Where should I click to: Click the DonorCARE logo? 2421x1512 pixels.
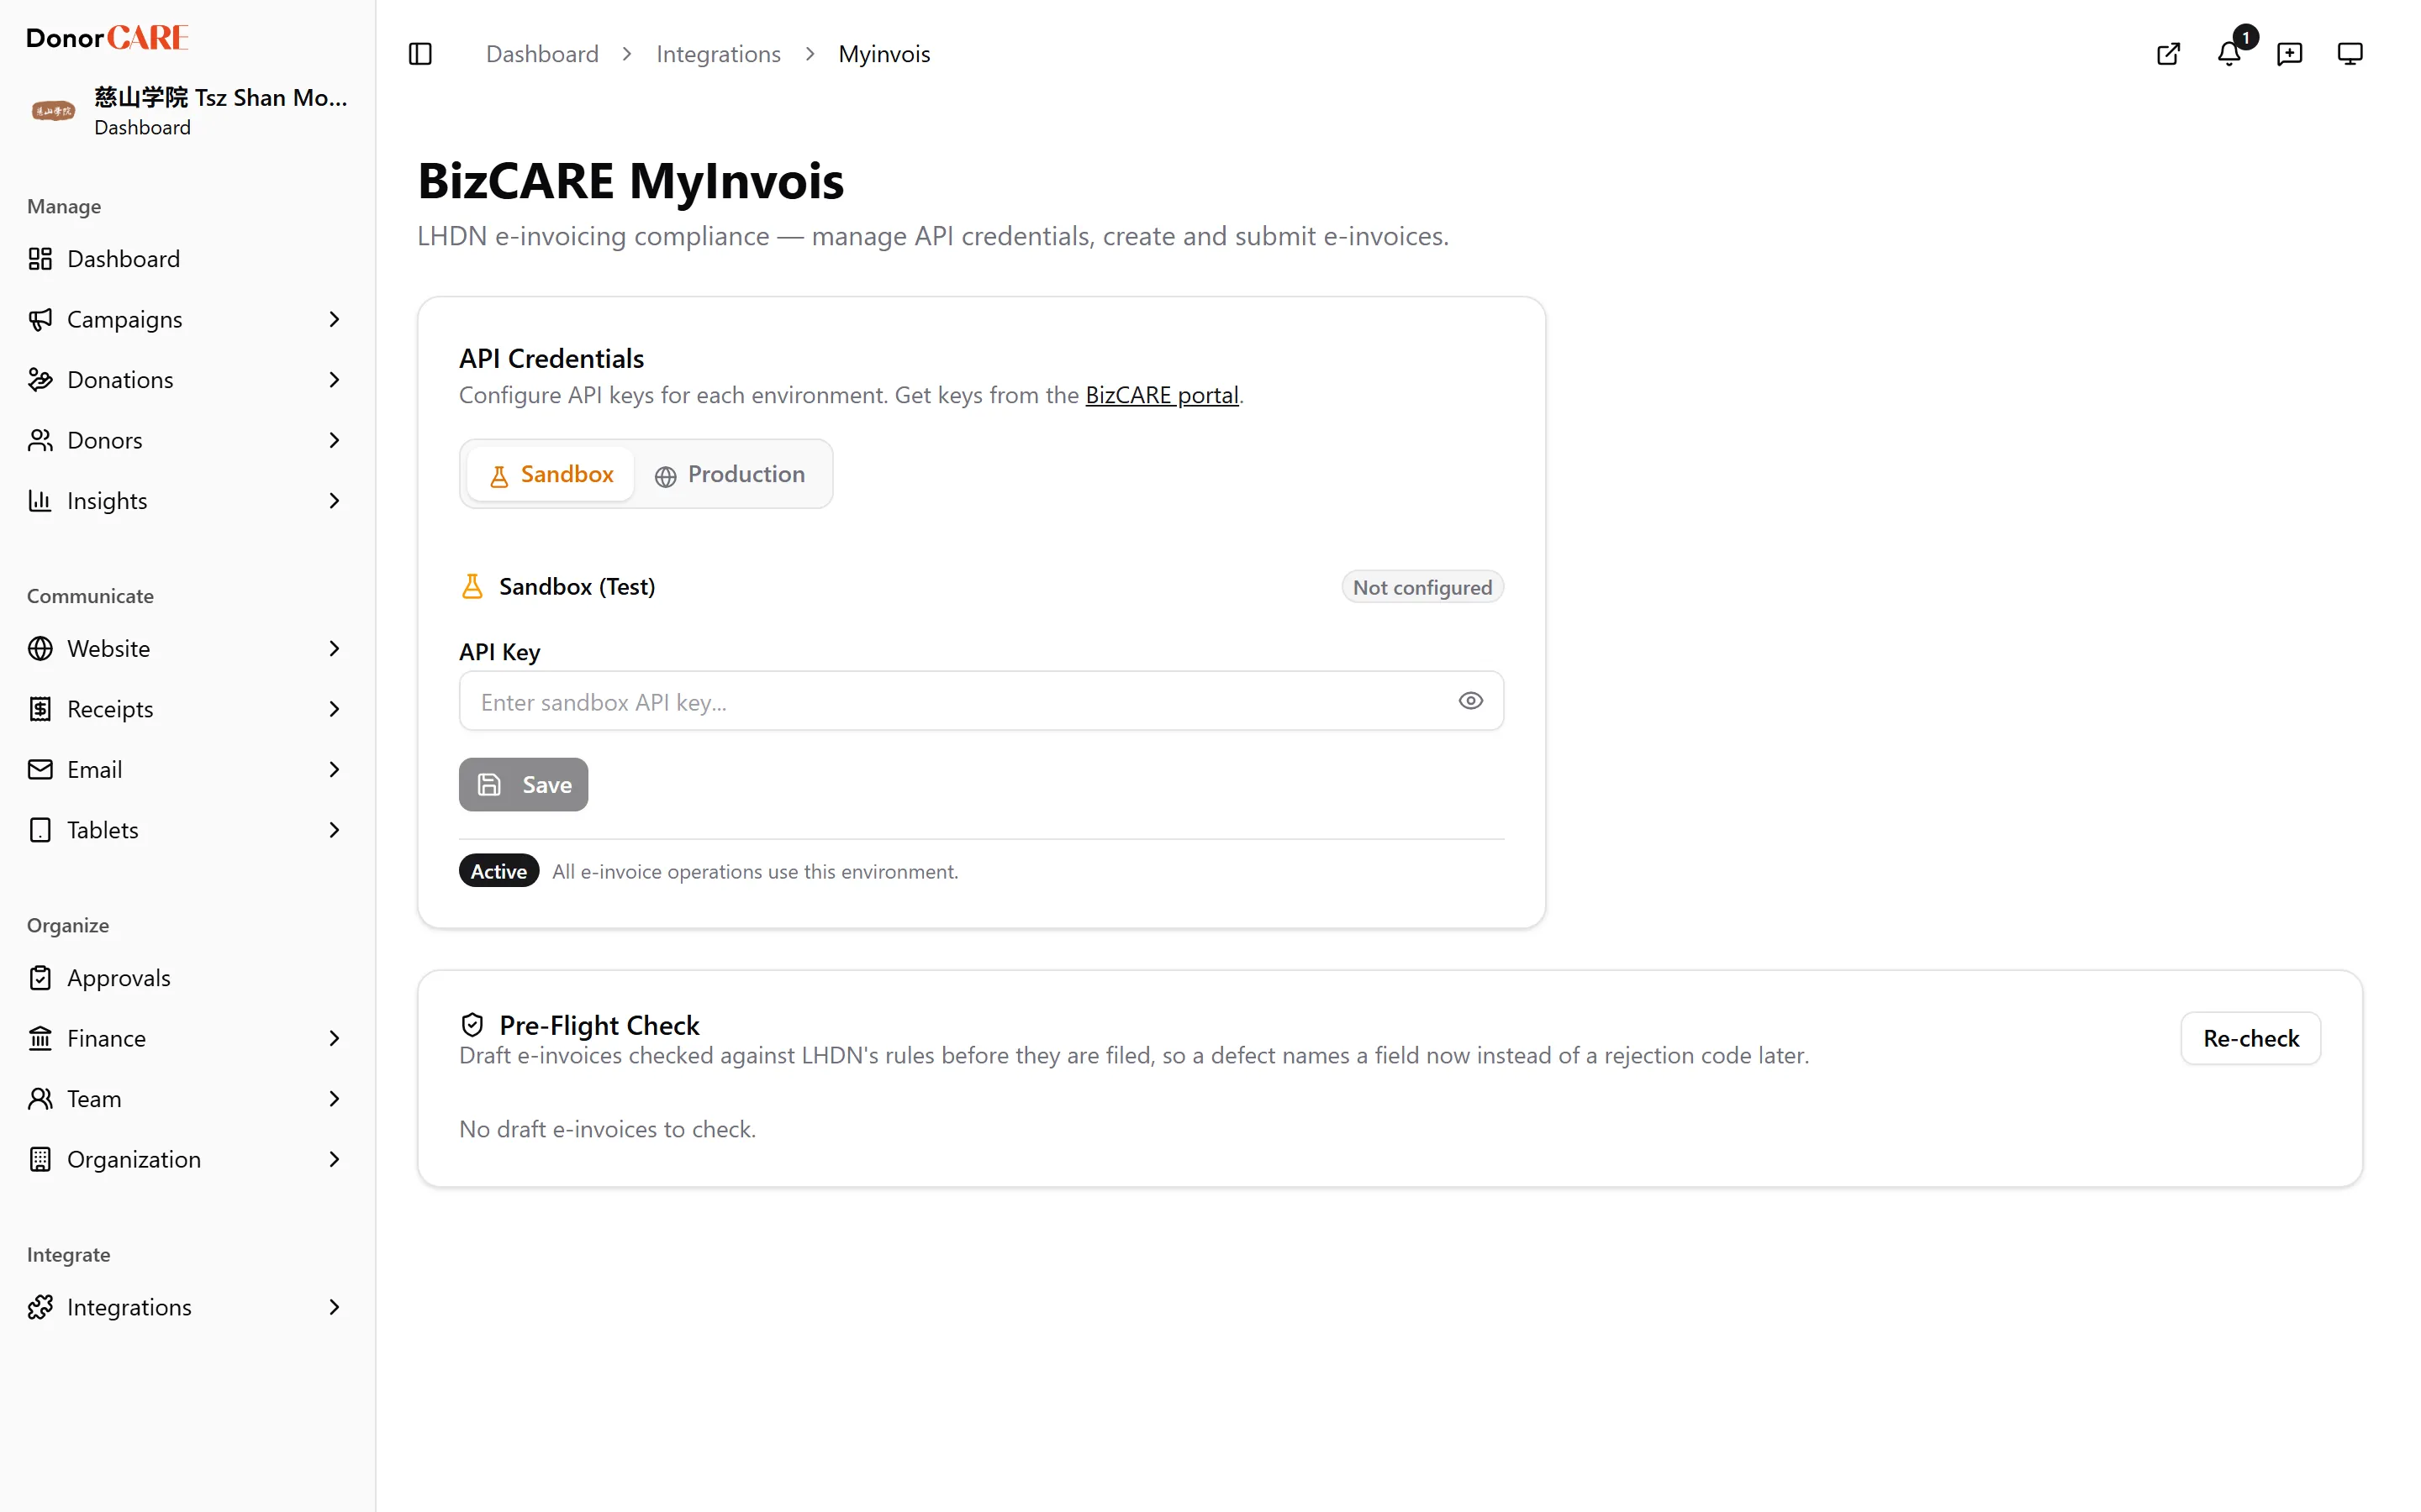pyautogui.click(x=107, y=38)
